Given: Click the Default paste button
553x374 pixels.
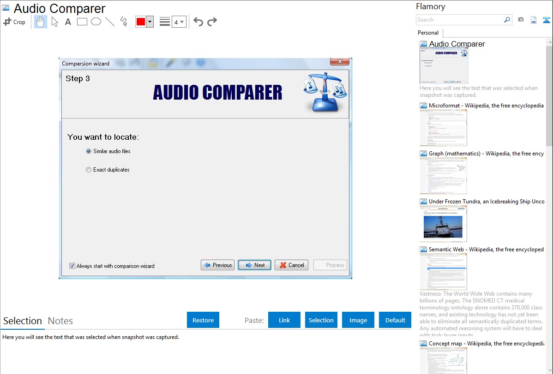Looking at the screenshot, I should pos(395,320).
